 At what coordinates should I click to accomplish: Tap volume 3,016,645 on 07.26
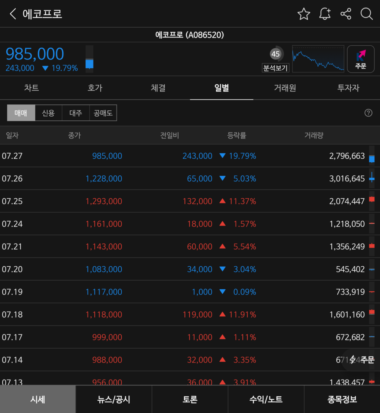pyautogui.click(x=347, y=179)
